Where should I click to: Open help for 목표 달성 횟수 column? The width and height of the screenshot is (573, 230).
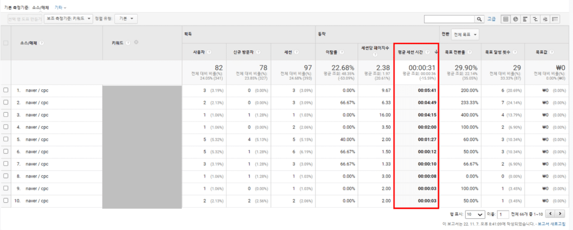click(x=515, y=52)
